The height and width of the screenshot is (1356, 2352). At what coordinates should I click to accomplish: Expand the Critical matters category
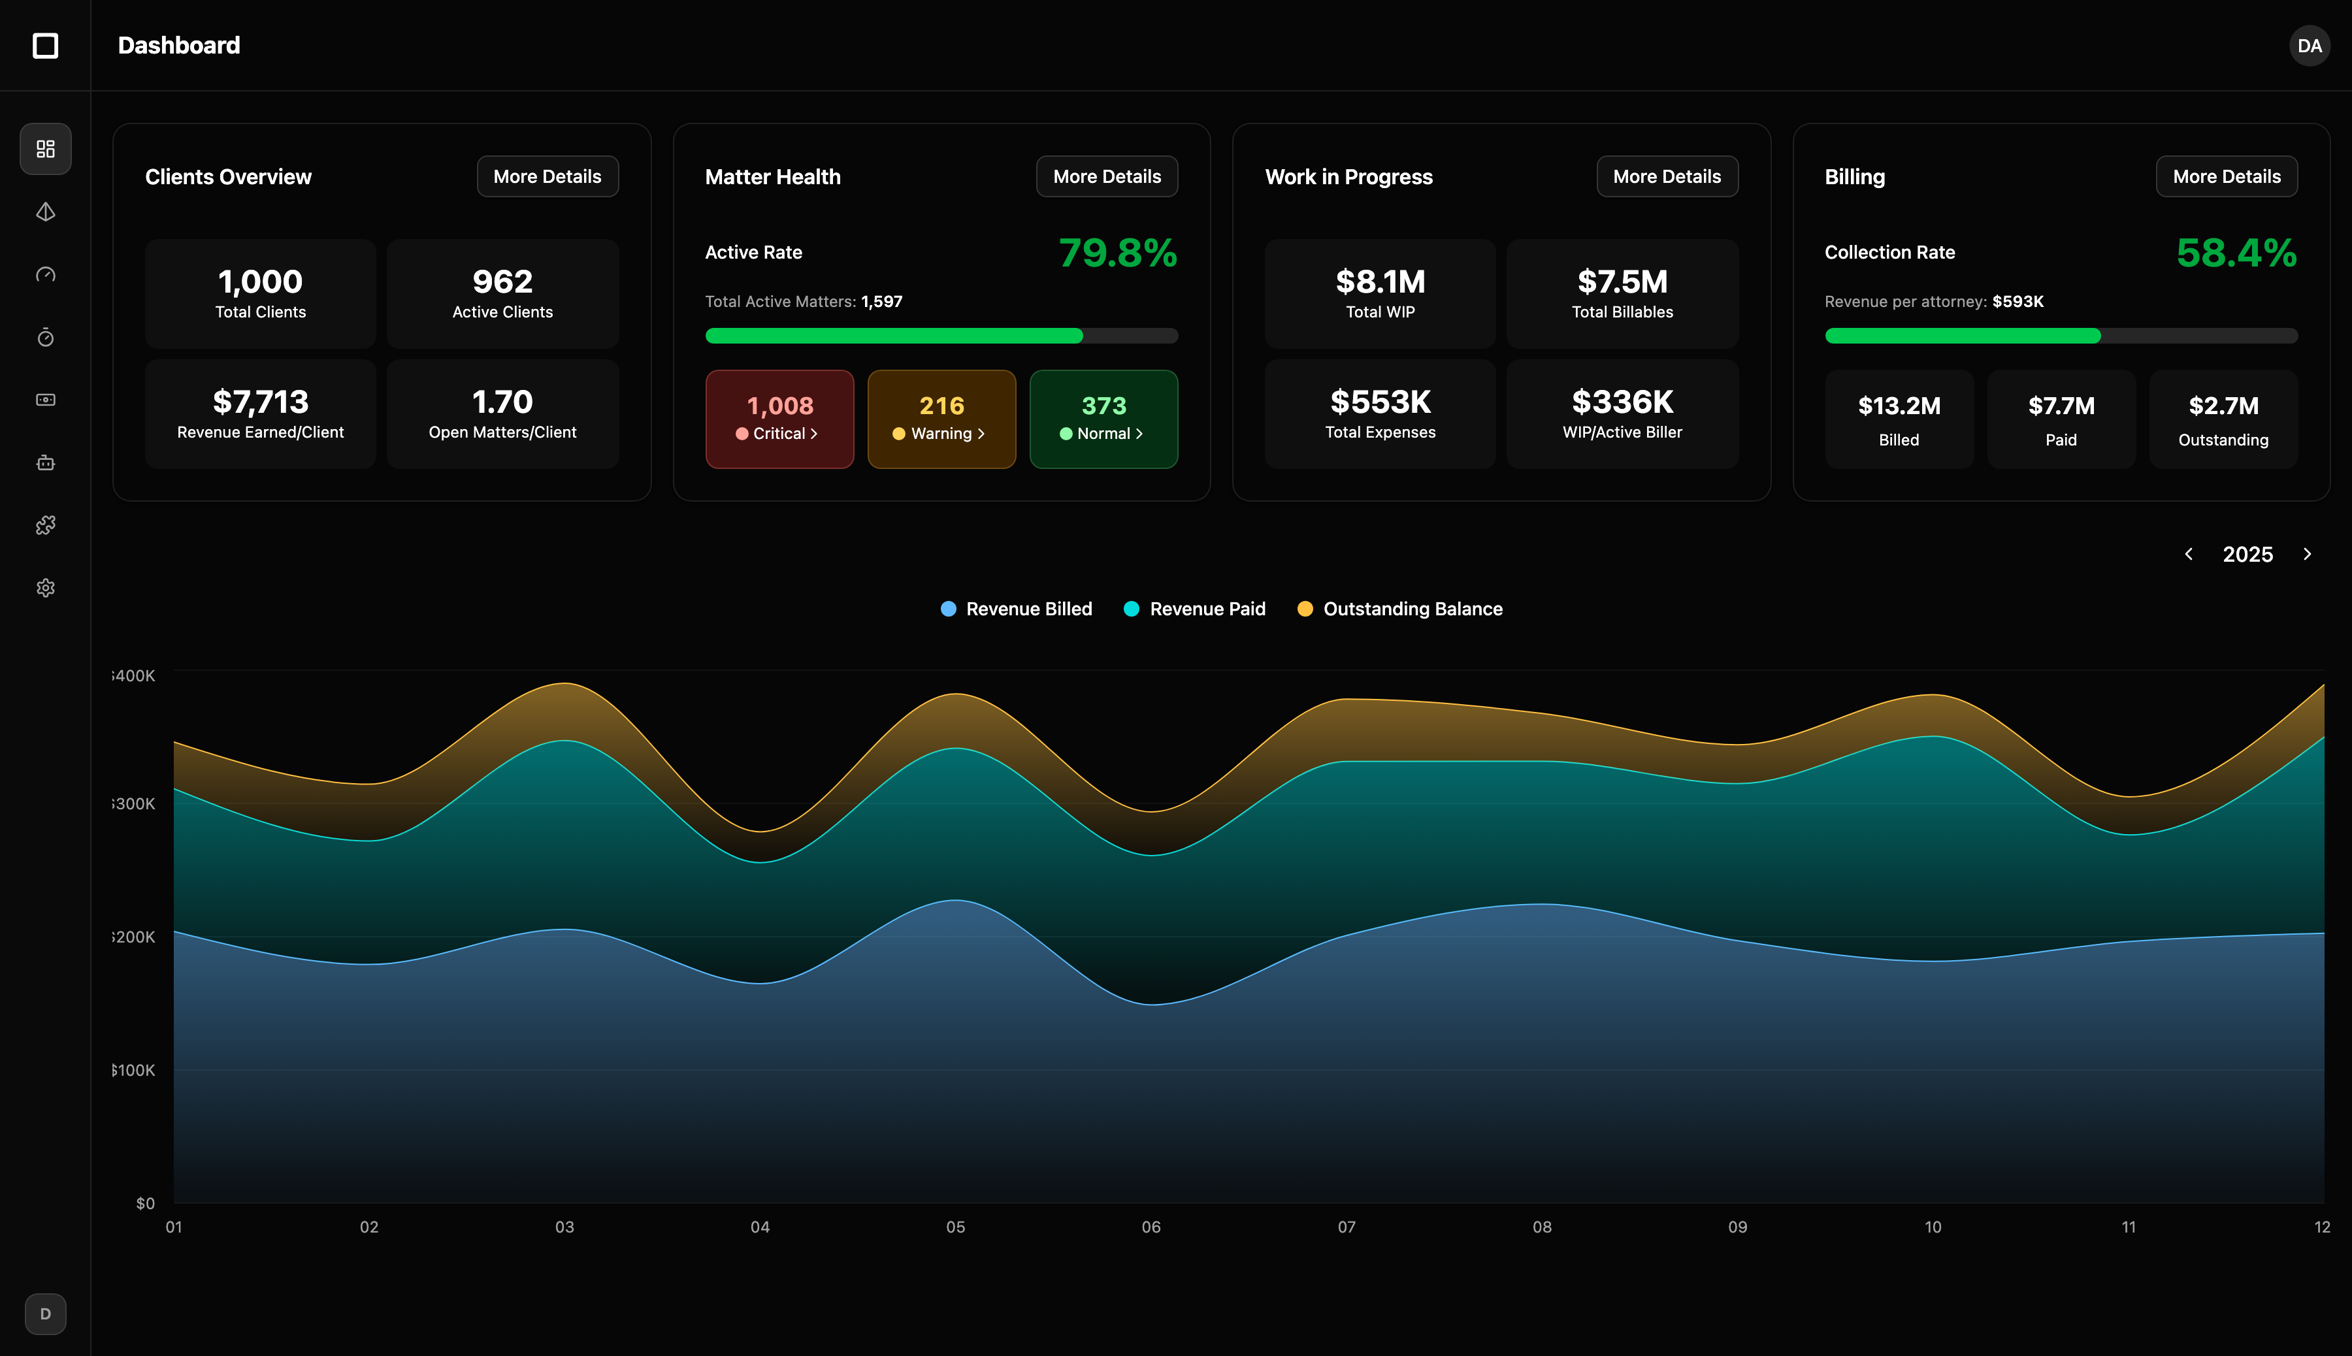click(x=779, y=419)
